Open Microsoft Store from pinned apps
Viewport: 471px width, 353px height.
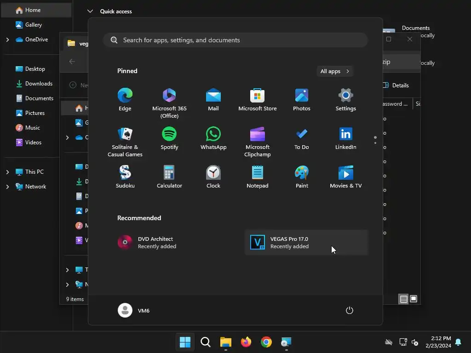pos(258,100)
